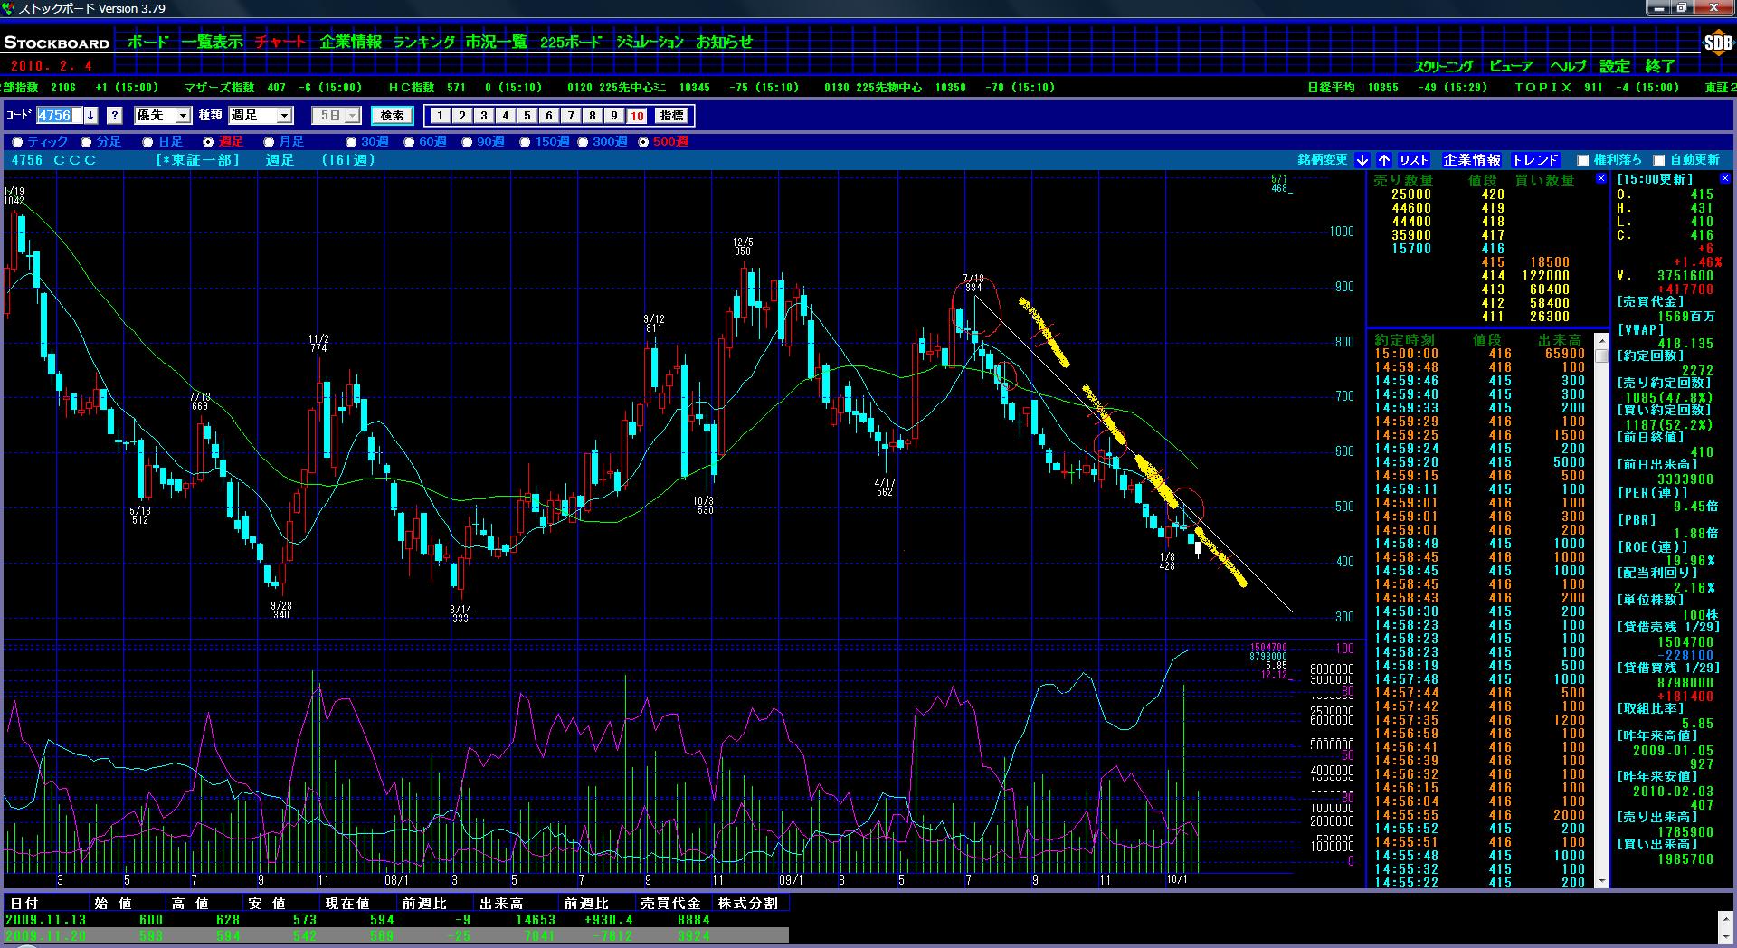Click the トレンド button

click(1535, 160)
